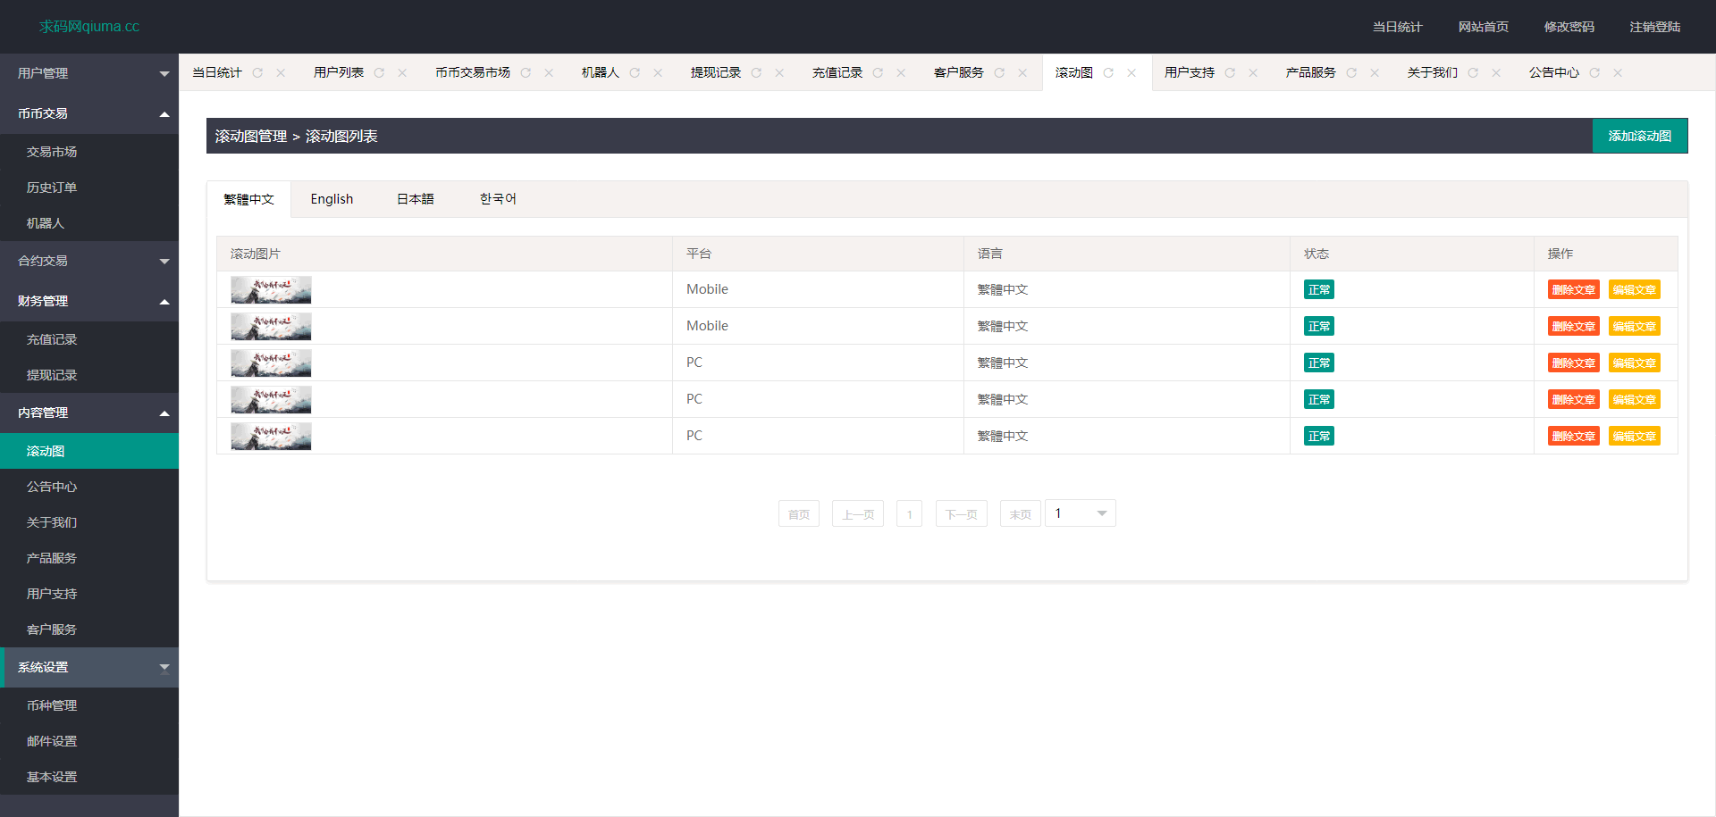Screen dimensions: 1716x817
Task: Click 修改密码 in the top header
Action: tap(1569, 27)
